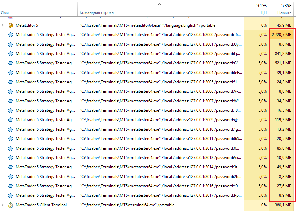The width and height of the screenshot is (296, 213).
Task: Click the 2 720,7 МБ memory value
Action: tap(282, 35)
